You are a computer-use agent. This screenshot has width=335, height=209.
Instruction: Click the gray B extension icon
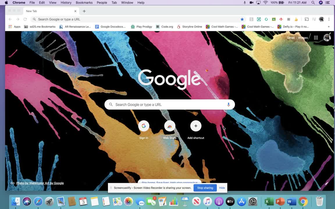pyautogui.click(x=252, y=19)
